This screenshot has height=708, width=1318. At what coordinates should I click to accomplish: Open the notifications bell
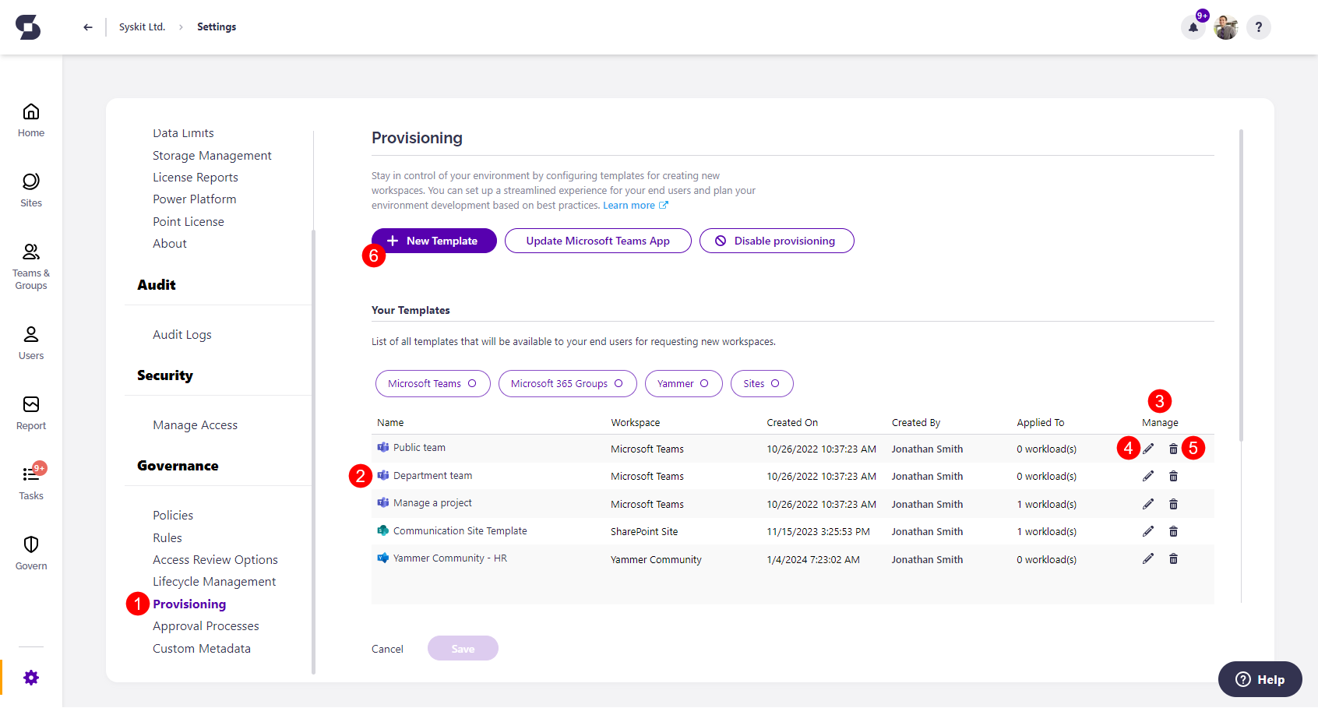[1193, 26]
